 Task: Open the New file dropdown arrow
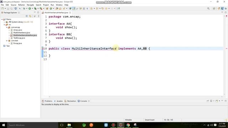click(5, 9)
